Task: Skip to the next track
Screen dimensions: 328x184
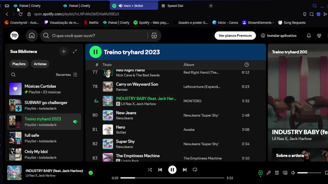Action: [184, 170]
